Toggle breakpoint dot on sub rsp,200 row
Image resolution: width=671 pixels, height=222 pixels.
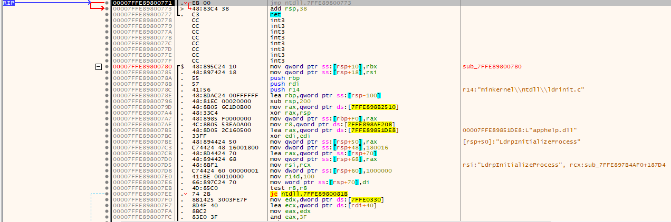[107, 101]
